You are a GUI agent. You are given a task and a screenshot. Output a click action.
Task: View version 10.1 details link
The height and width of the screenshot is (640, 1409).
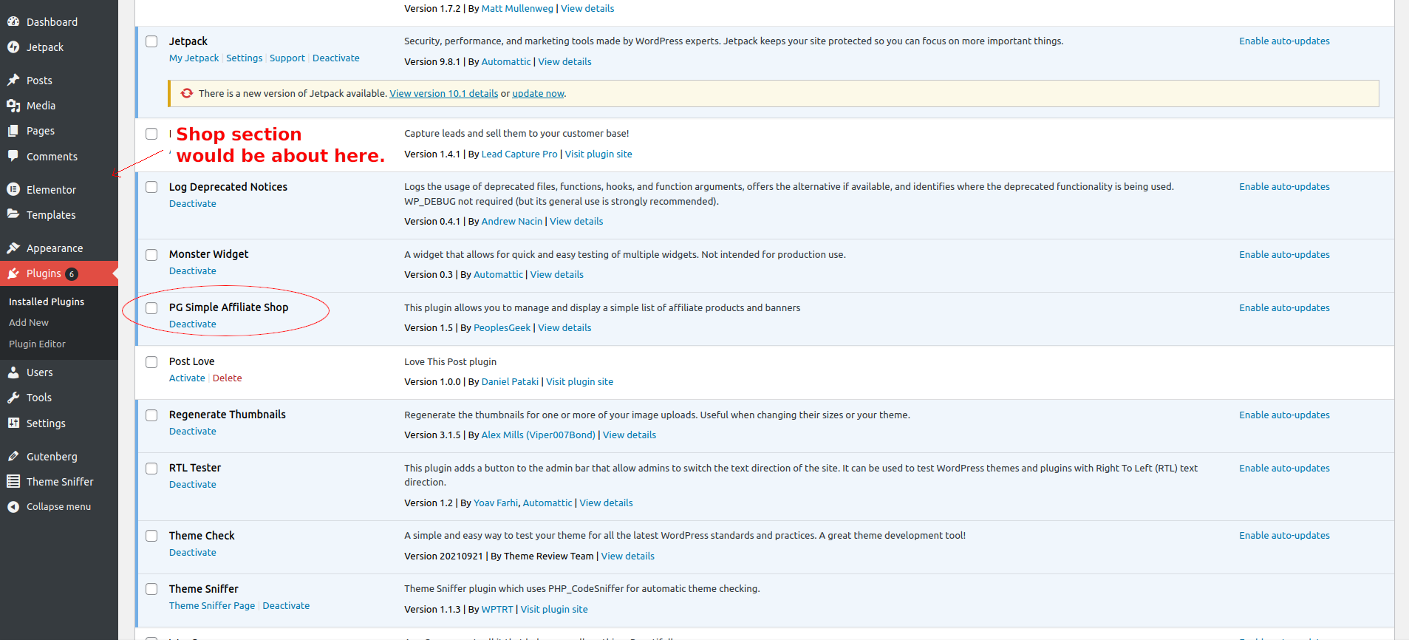(x=444, y=94)
